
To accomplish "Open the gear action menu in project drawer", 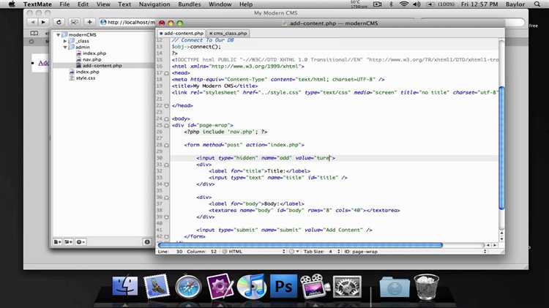I will (81, 242).
